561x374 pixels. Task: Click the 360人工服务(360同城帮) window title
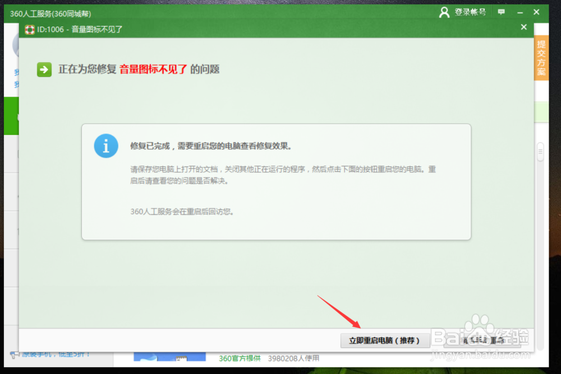[50, 13]
